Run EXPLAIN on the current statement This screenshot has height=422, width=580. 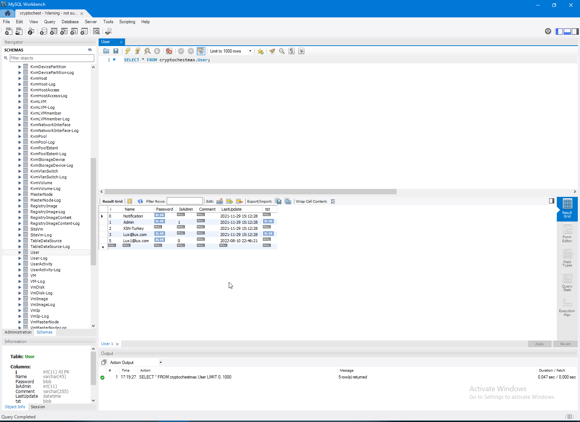[x=148, y=51]
